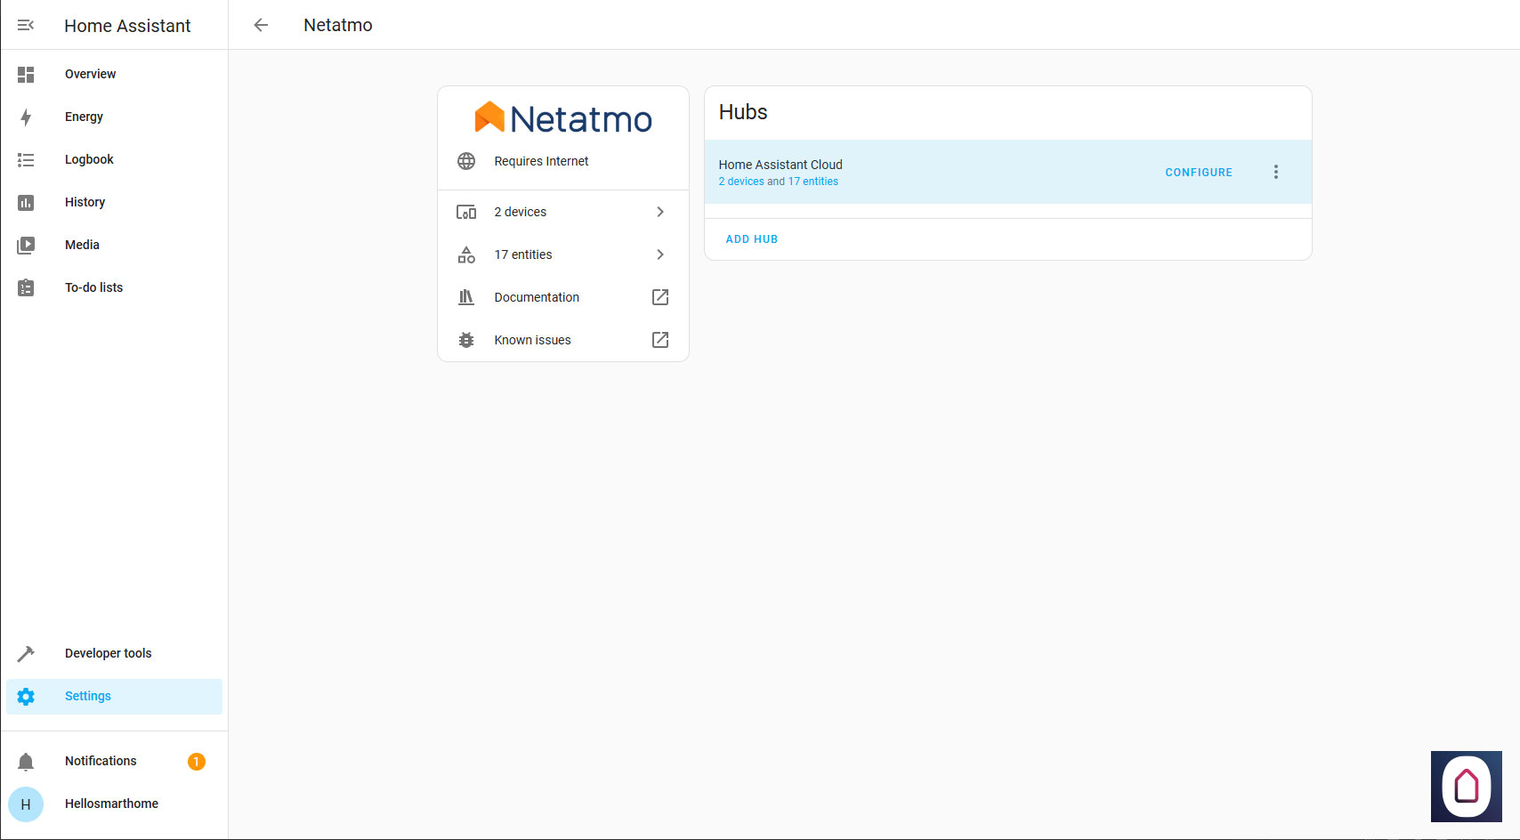
Task: Open To-do lists in the sidebar
Action: [114, 287]
